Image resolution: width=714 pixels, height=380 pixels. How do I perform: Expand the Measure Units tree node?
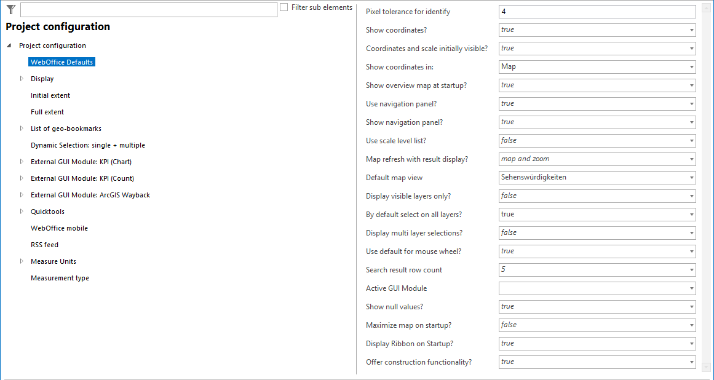tap(20, 261)
